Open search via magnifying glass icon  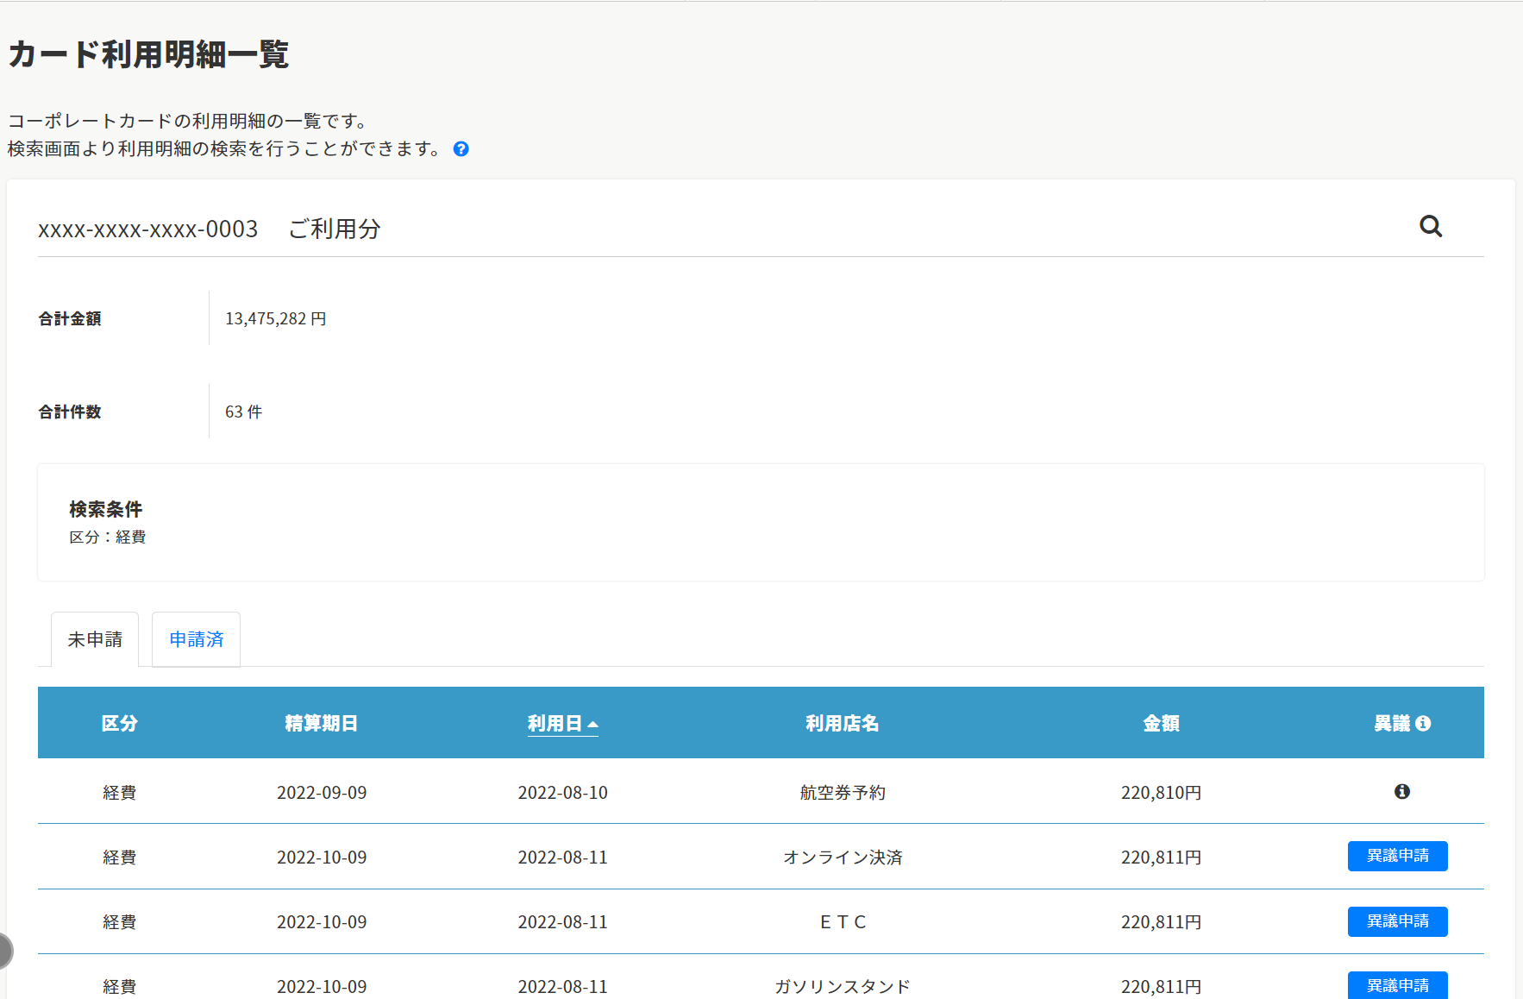pos(1431,226)
